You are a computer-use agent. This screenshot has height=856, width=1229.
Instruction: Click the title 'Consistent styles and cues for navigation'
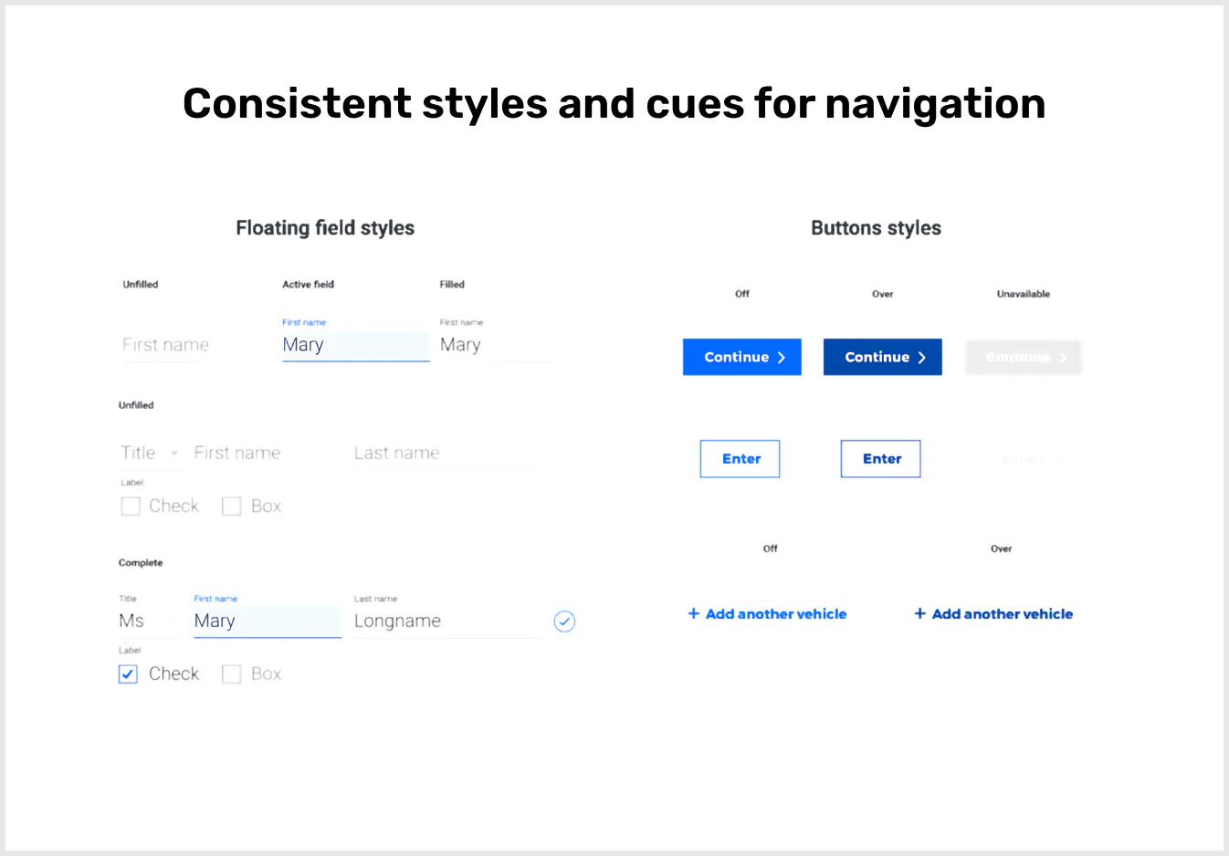614,103
